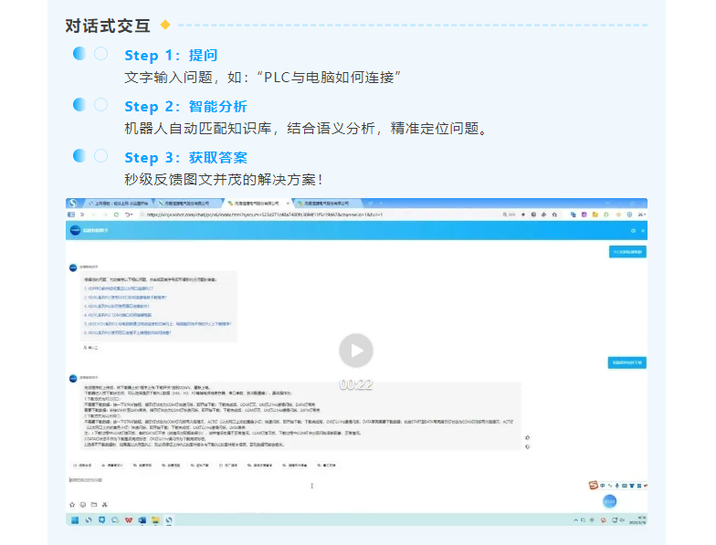Click the thumbs-down icon on the answer
The width and height of the screenshot is (716, 545).
pos(528,447)
